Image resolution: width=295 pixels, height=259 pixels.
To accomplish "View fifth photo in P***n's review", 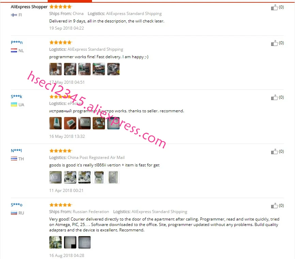I will coord(113,69).
